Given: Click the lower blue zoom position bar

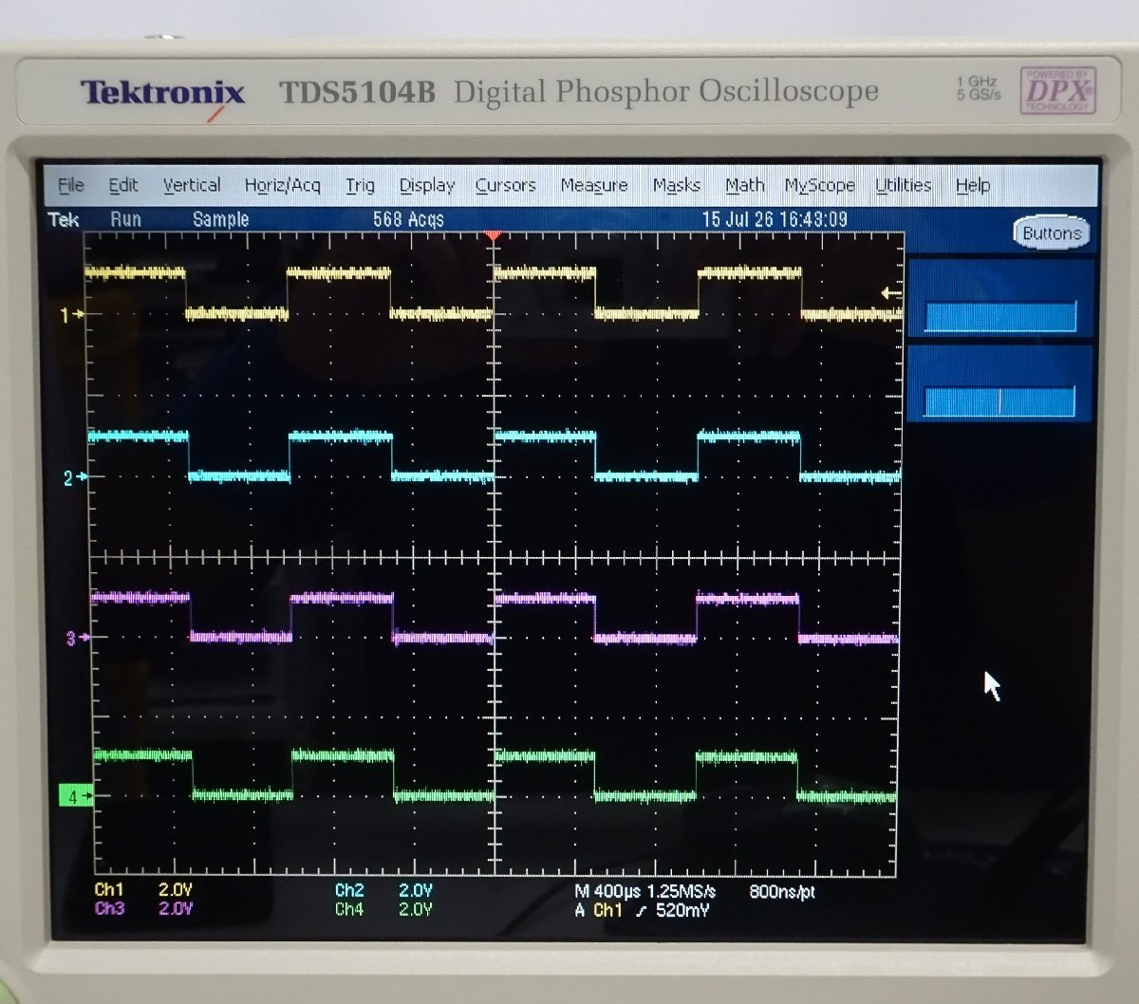Looking at the screenshot, I should click(999, 401).
